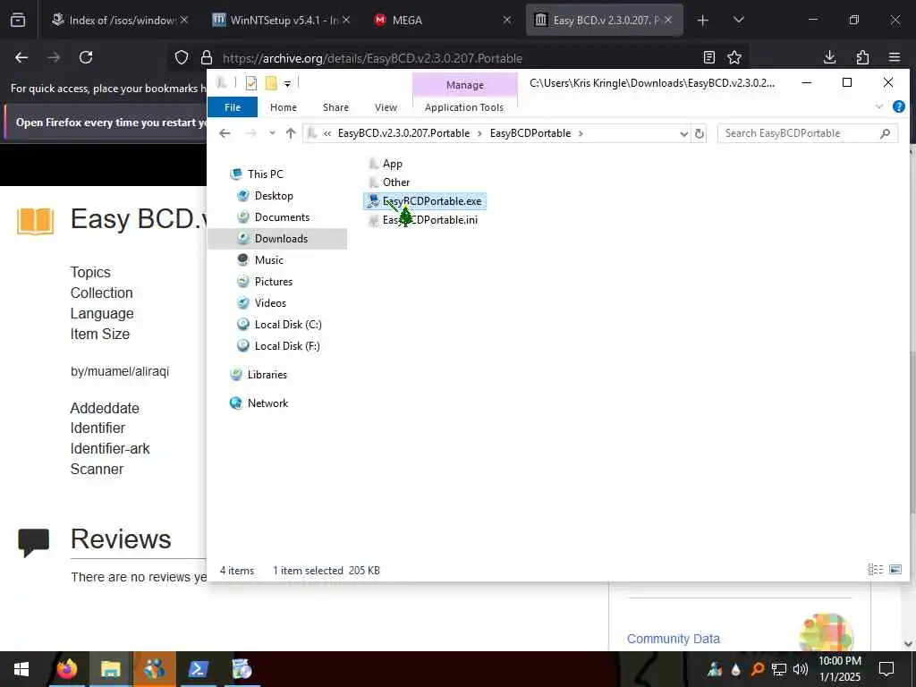Click EasyBCDPortable breadcrumb segment
This screenshot has width=916, height=687.
coord(530,134)
